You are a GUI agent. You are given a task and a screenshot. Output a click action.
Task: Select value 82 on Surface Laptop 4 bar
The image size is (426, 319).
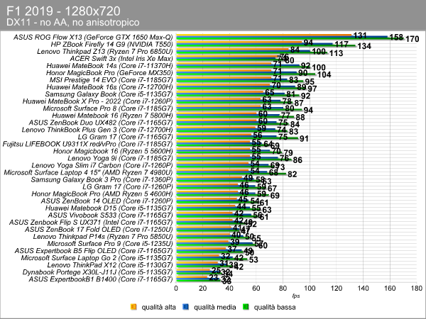(292, 174)
